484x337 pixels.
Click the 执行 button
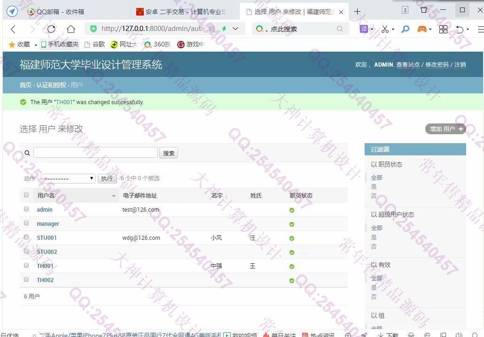pyautogui.click(x=107, y=178)
